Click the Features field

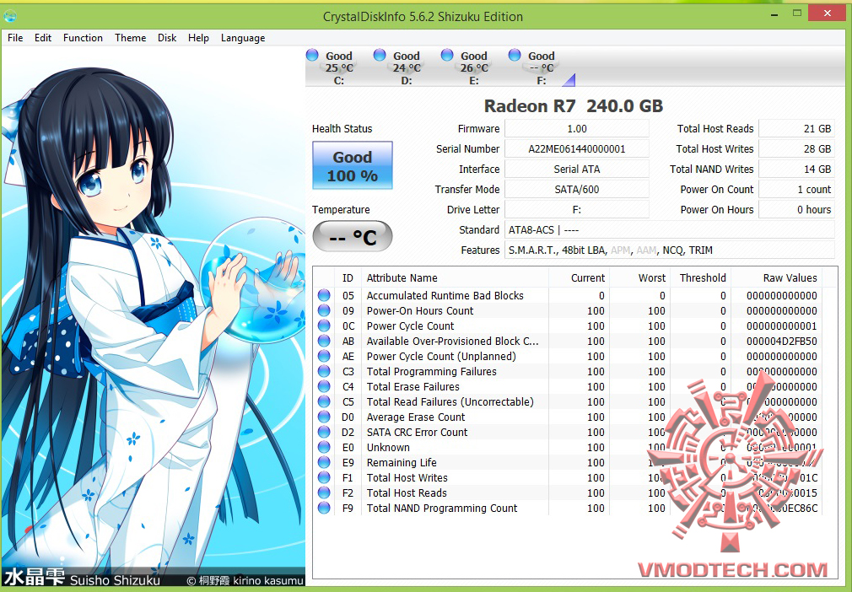point(670,250)
